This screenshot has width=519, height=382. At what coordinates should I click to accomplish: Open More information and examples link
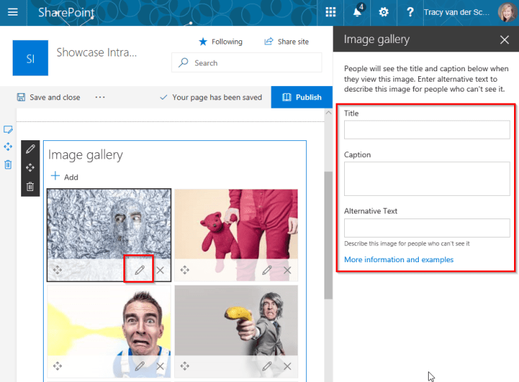pos(398,259)
